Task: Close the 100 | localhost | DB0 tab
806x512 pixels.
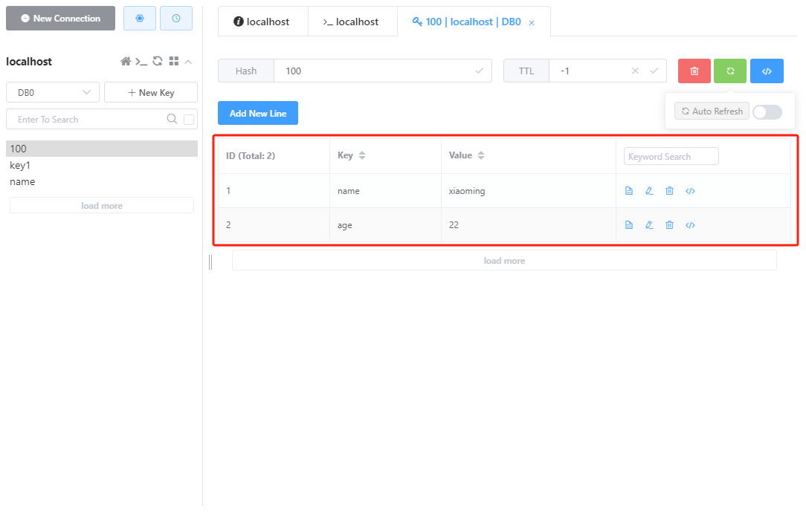Action: coord(532,23)
